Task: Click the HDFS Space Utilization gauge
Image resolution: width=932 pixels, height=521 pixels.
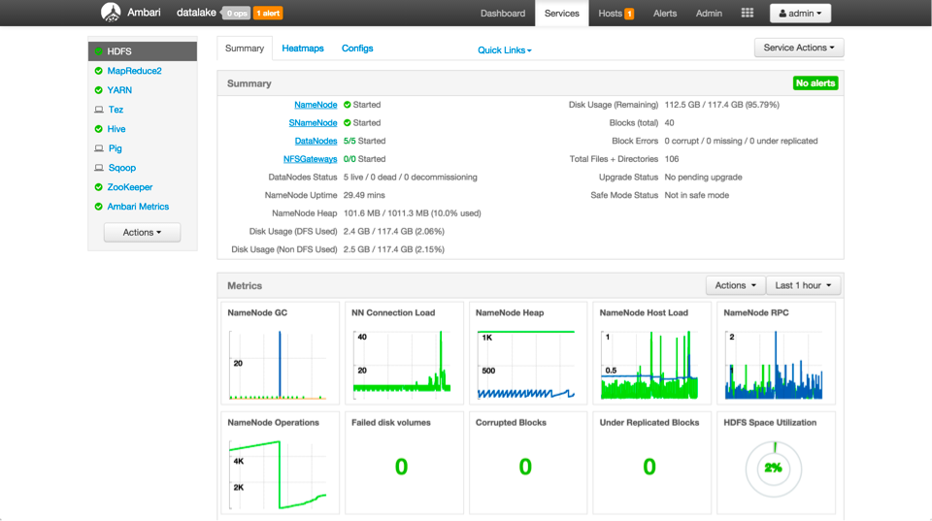Action: [x=773, y=468]
